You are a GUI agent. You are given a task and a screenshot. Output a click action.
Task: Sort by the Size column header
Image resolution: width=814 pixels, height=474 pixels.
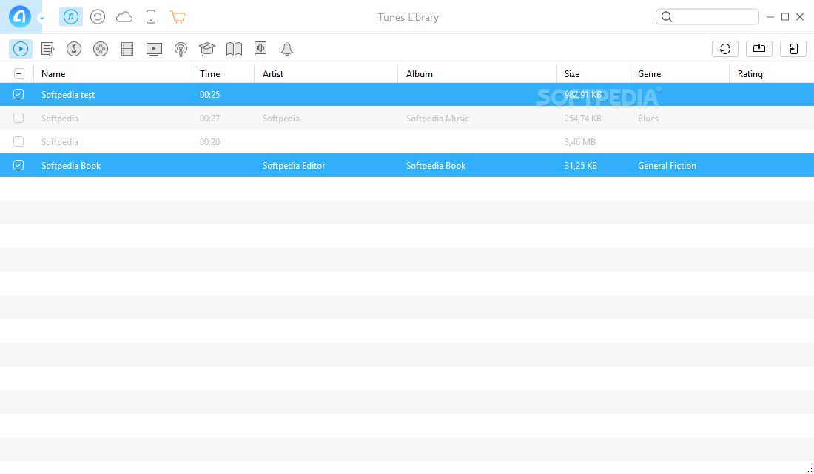click(x=593, y=74)
